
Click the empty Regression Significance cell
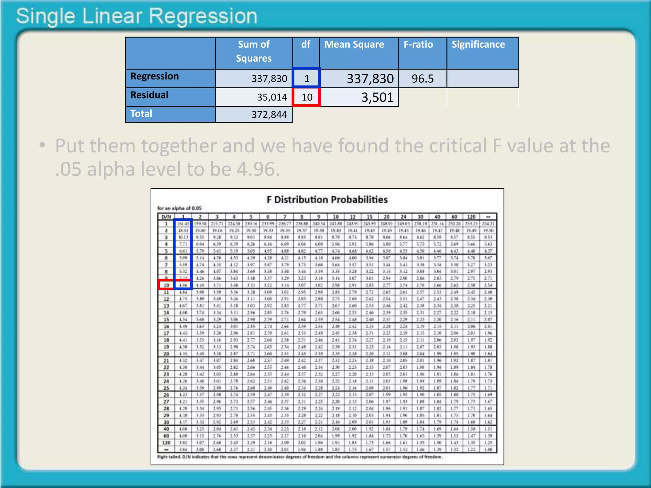point(483,78)
